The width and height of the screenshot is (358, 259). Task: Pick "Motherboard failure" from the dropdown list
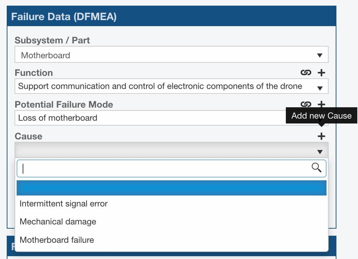(x=57, y=240)
